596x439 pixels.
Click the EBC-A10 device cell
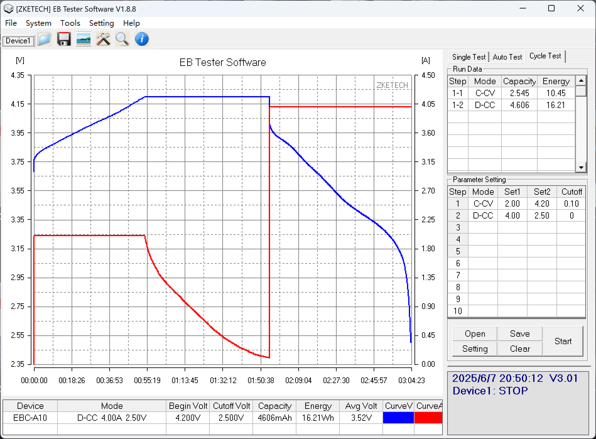point(30,418)
